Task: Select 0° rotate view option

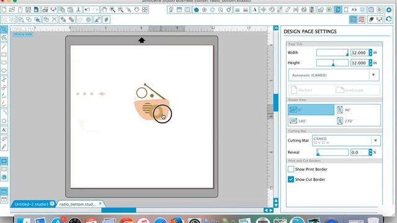Action: click(311, 110)
